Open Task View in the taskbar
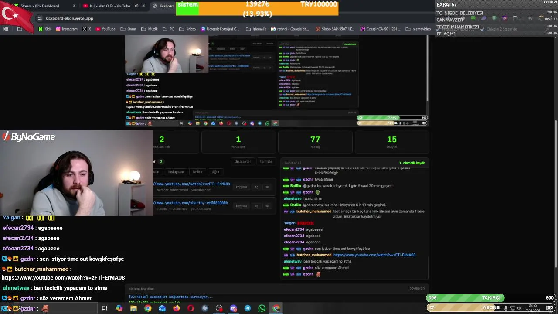558x314 pixels. tap(105, 308)
